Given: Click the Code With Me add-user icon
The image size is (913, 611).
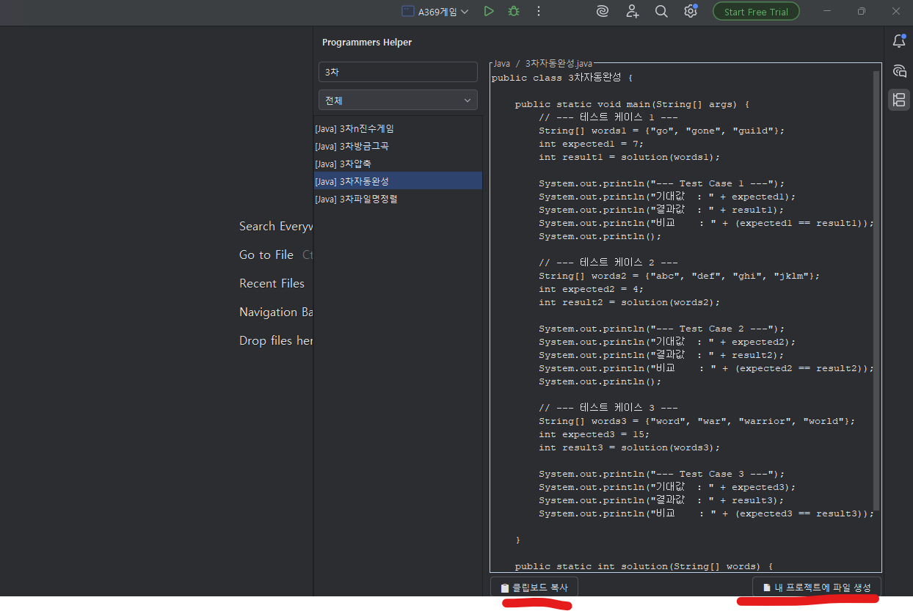Looking at the screenshot, I should point(632,12).
